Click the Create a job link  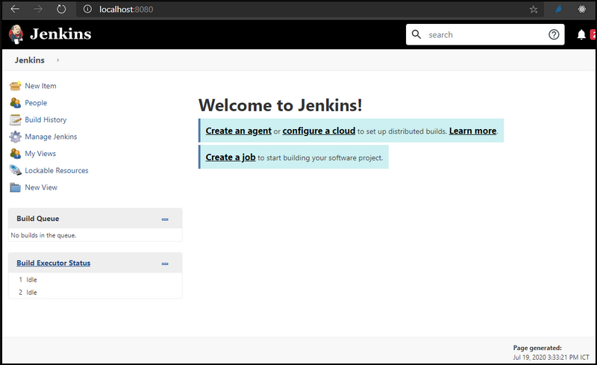[x=231, y=157]
